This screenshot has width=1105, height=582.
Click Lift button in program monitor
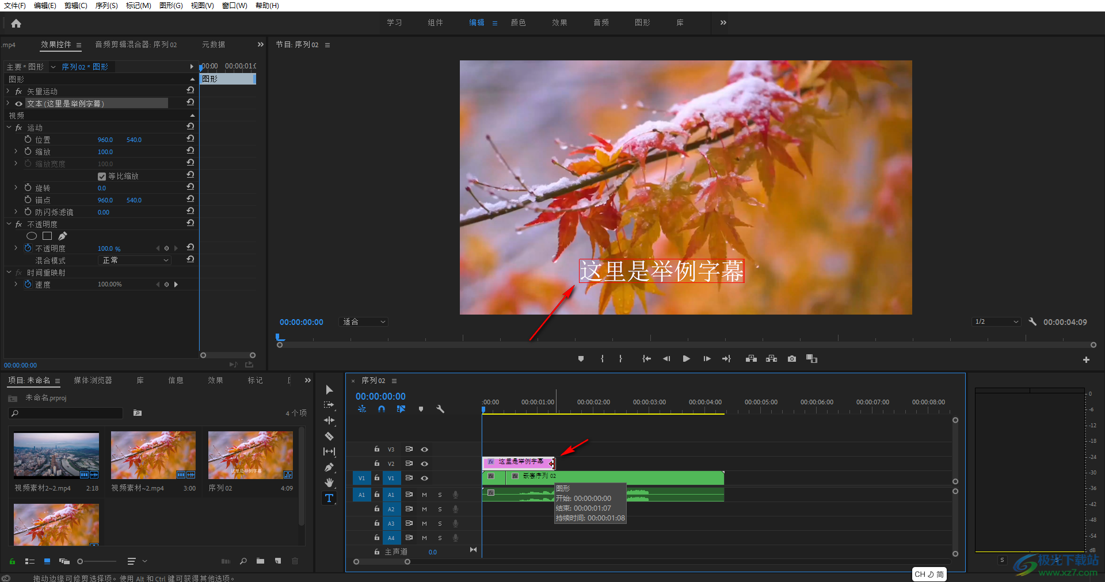click(x=751, y=359)
